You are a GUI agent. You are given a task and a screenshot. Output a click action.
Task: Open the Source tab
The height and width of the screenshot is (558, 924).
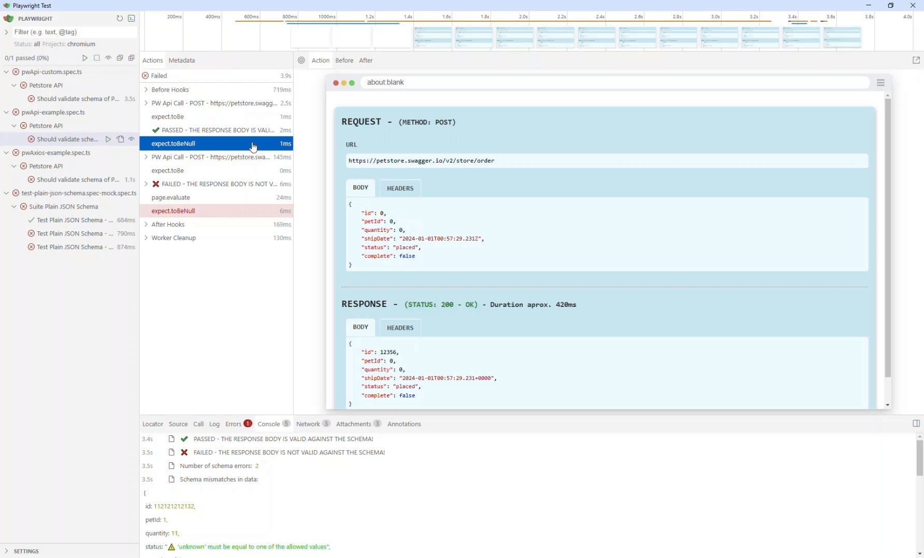178,424
